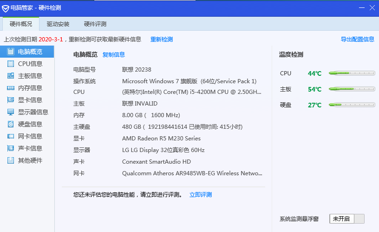Select 显卡信息 in the sidebar
379x232 pixels.
[x=27, y=100]
